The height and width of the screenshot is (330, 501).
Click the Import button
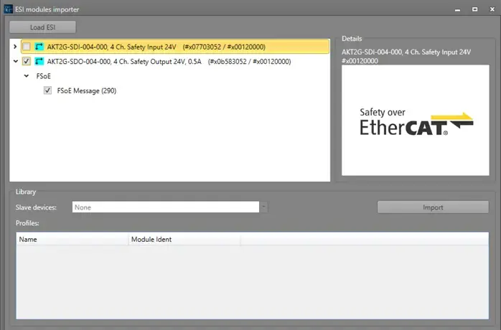coord(432,207)
